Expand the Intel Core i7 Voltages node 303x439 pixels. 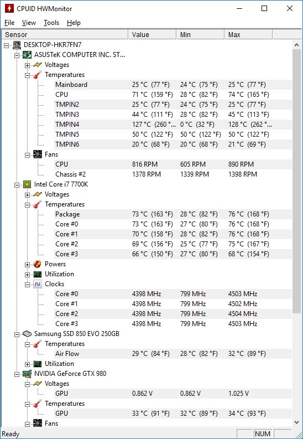27,195
